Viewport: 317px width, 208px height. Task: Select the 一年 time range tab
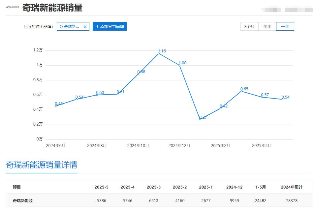pos(285,26)
